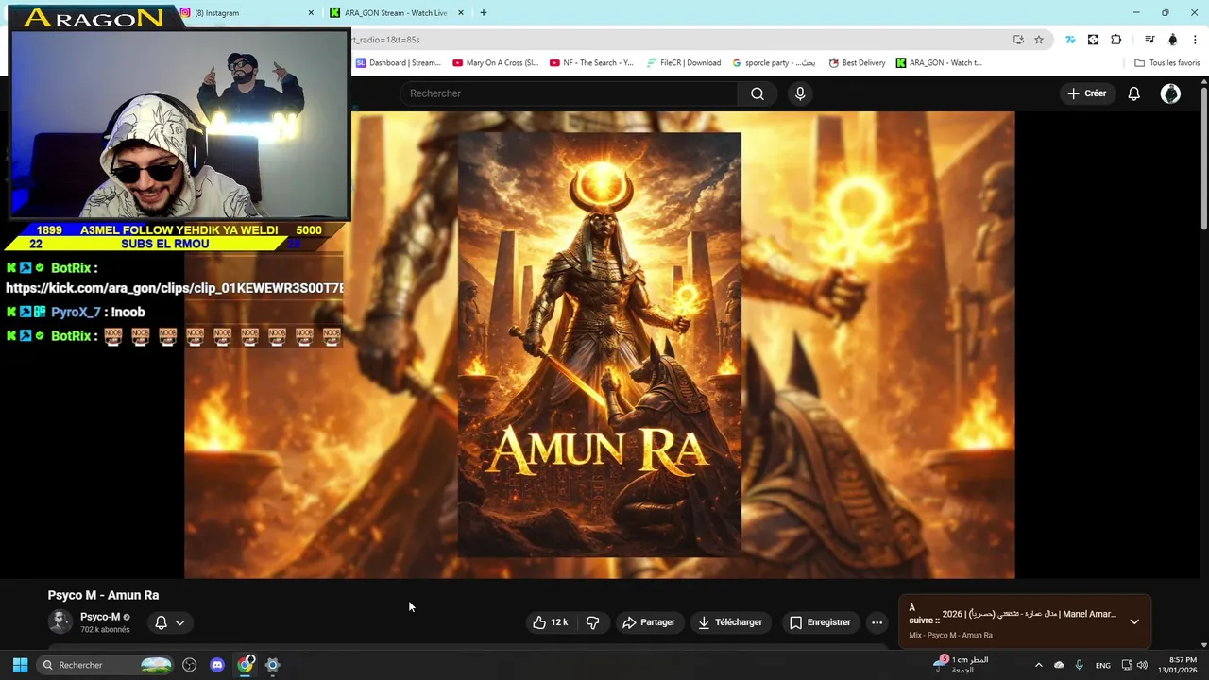Click the YouTube search magnifier button
The image size is (1209, 680).
[757, 93]
